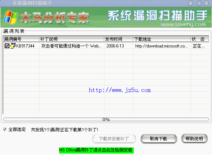
Task: Sort by the 漏洞编号 column header
Action: (x=21, y=39)
